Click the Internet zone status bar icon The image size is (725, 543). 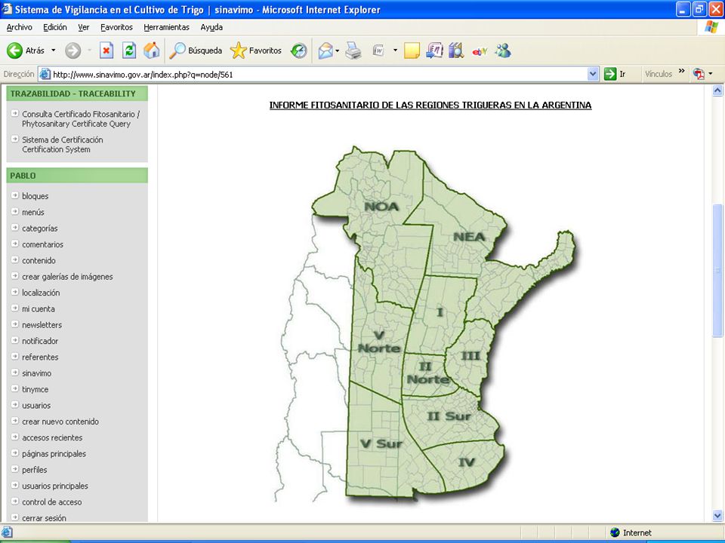coord(615,532)
